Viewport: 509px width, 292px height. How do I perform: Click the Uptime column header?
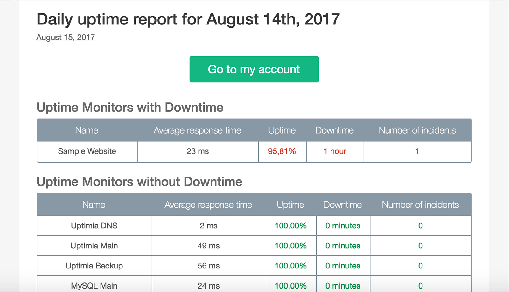click(x=282, y=130)
